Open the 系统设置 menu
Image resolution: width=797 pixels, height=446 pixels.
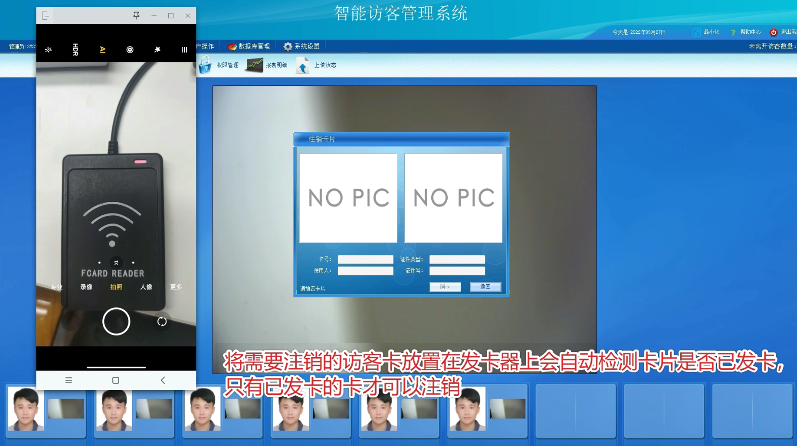(x=302, y=46)
